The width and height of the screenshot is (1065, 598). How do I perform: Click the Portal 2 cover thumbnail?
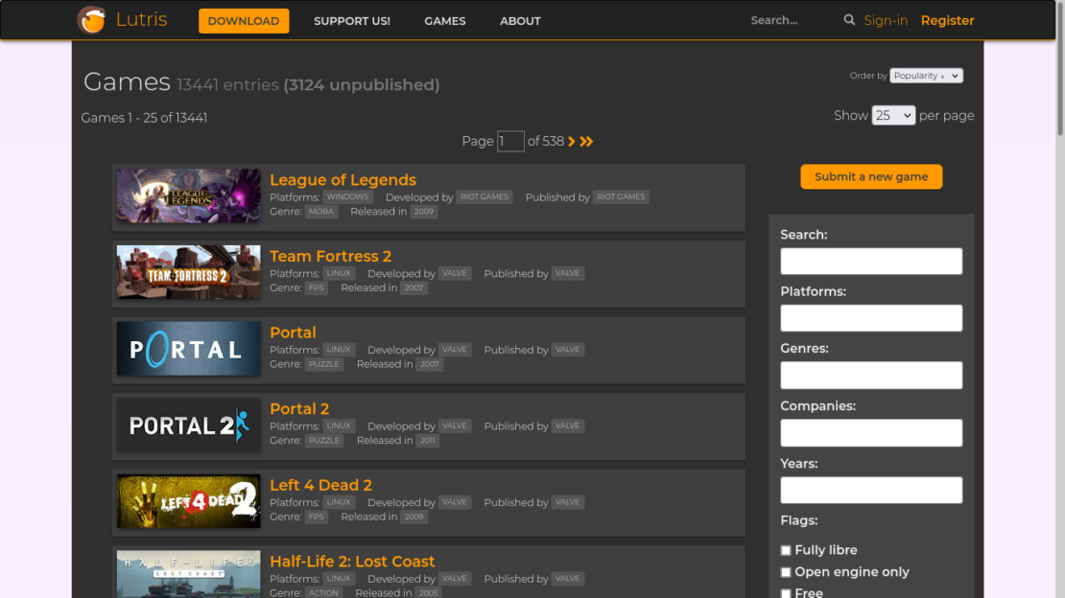tap(187, 425)
